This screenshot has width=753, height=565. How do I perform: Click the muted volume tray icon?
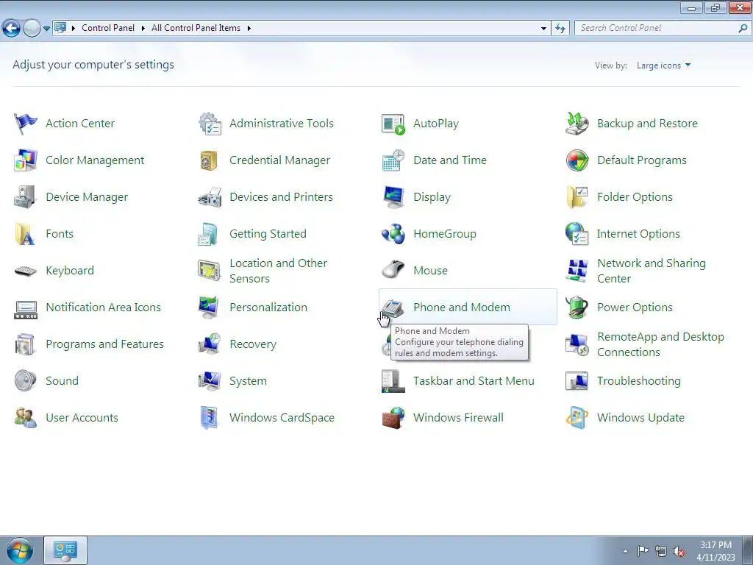click(679, 551)
